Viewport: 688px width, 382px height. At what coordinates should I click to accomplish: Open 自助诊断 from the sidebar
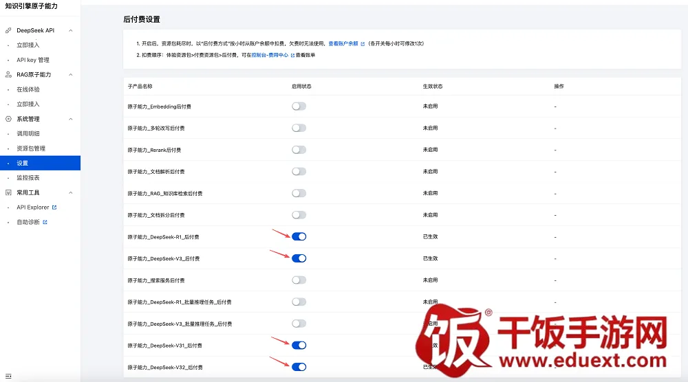[x=28, y=222]
